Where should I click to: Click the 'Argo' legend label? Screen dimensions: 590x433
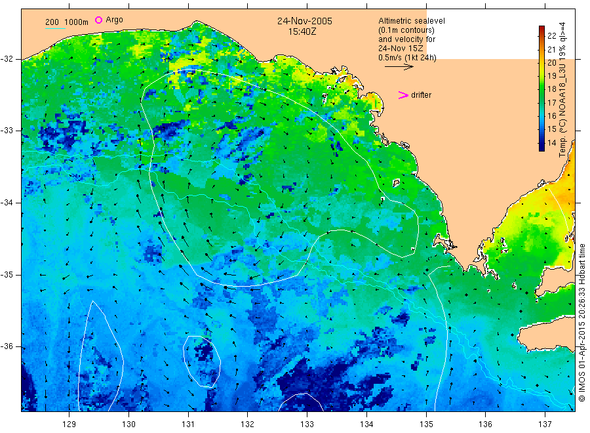[x=114, y=20]
